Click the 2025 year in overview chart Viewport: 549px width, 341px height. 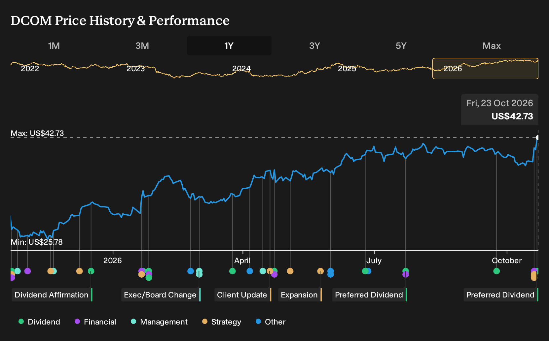point(347,69)
